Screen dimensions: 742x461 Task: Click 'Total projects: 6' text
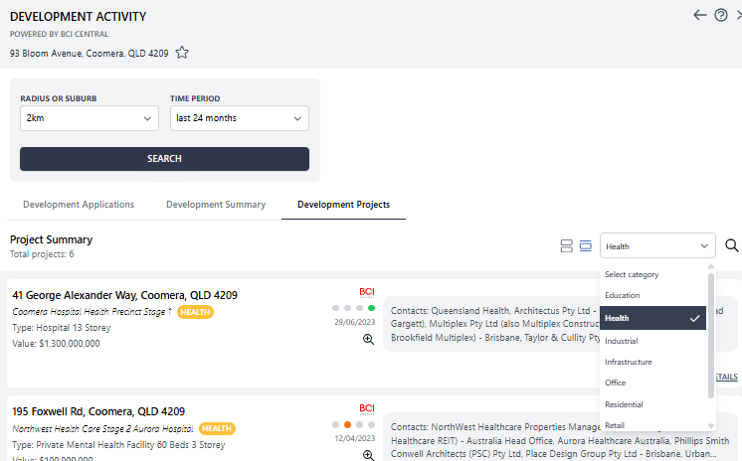pos(42,254)
